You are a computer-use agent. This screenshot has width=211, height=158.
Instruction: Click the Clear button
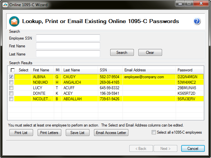pyautogui.click(x=150, y=53)
